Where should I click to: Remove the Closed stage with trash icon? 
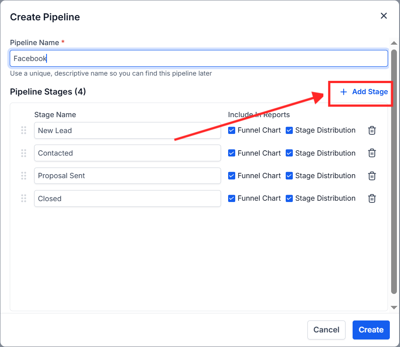(372, 198)
